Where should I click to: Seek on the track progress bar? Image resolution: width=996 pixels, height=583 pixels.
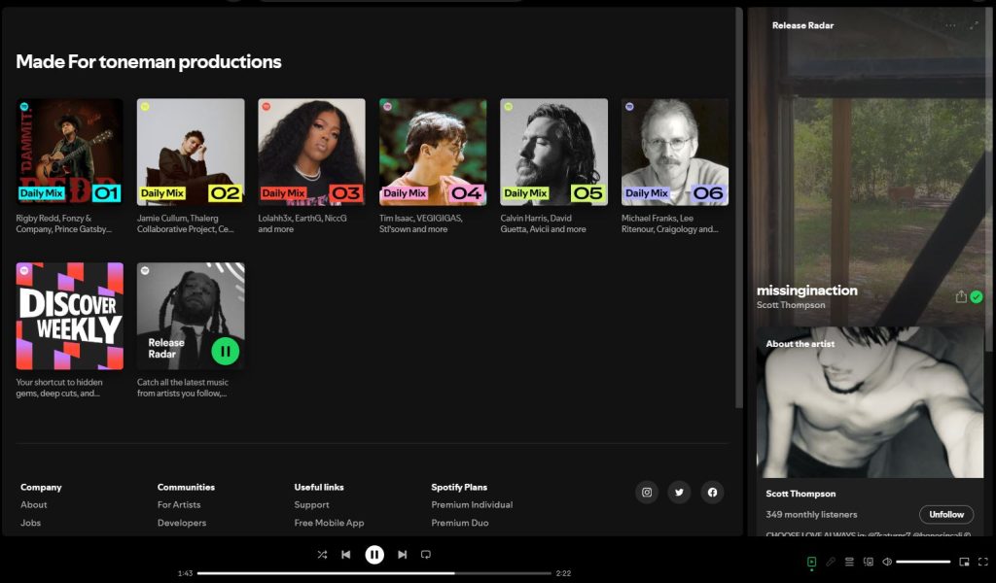tap(374, 573)
